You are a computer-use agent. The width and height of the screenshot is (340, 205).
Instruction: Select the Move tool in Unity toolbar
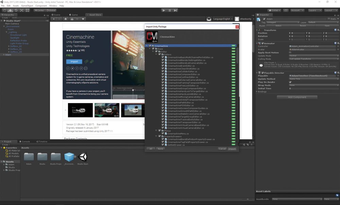[10, 11]
